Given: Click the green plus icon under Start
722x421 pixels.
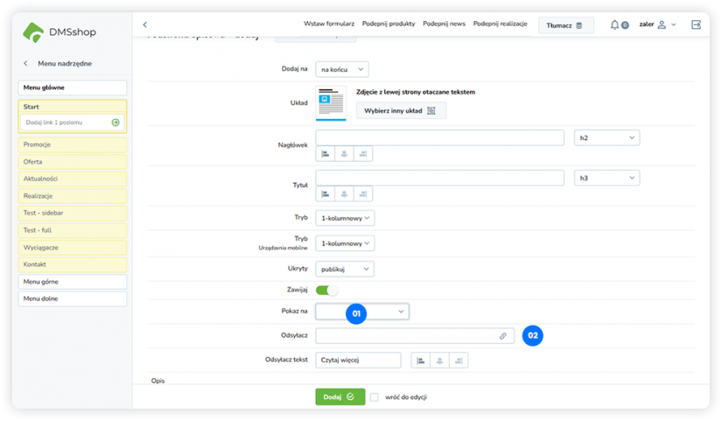Looking at the screenshot, I should pos(116,123).
